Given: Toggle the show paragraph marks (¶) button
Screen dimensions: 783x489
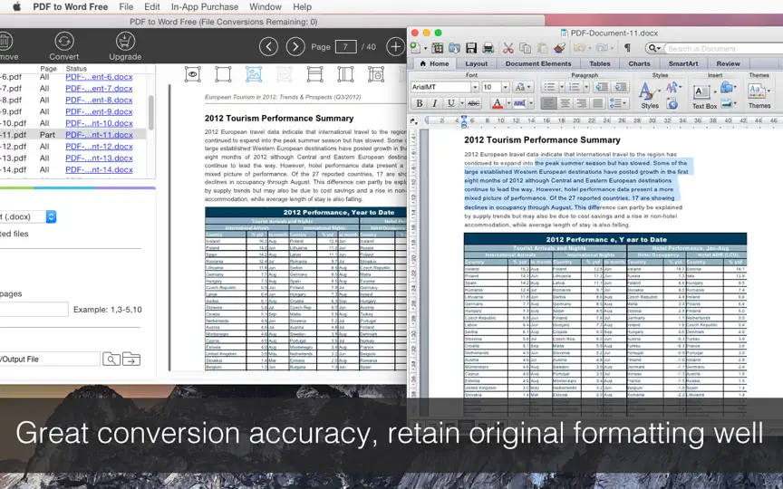Looking at the screenshot, I should pos(627,48).
